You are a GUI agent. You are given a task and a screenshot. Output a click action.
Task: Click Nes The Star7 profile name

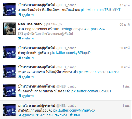coord(30,24)
